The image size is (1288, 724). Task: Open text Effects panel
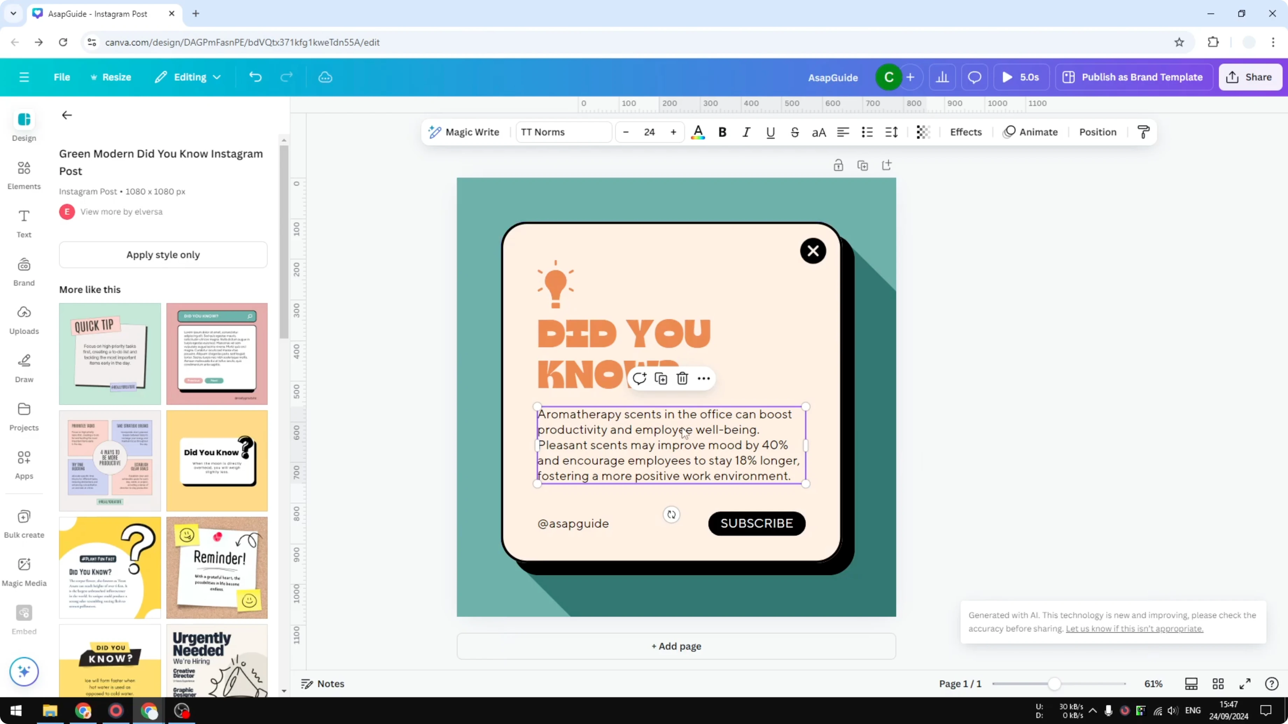pos(966,132)
